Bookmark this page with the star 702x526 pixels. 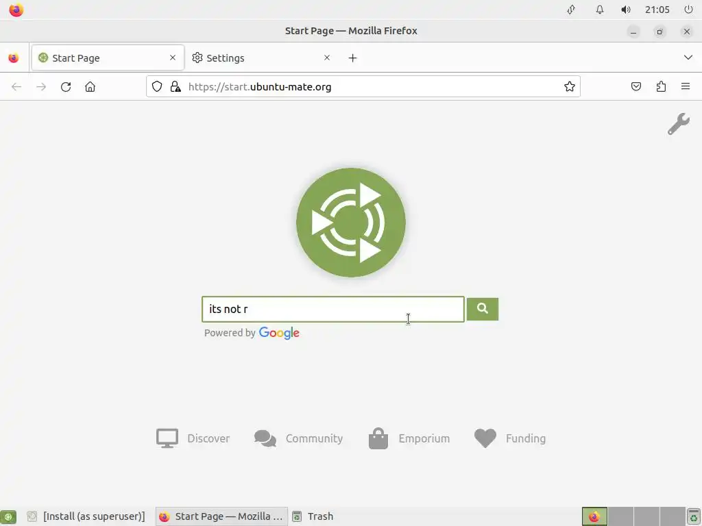(570, 87)
